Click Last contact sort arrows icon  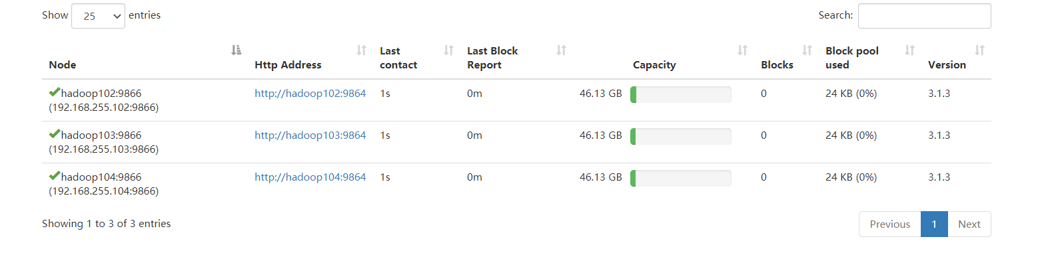tap(449, 50)
